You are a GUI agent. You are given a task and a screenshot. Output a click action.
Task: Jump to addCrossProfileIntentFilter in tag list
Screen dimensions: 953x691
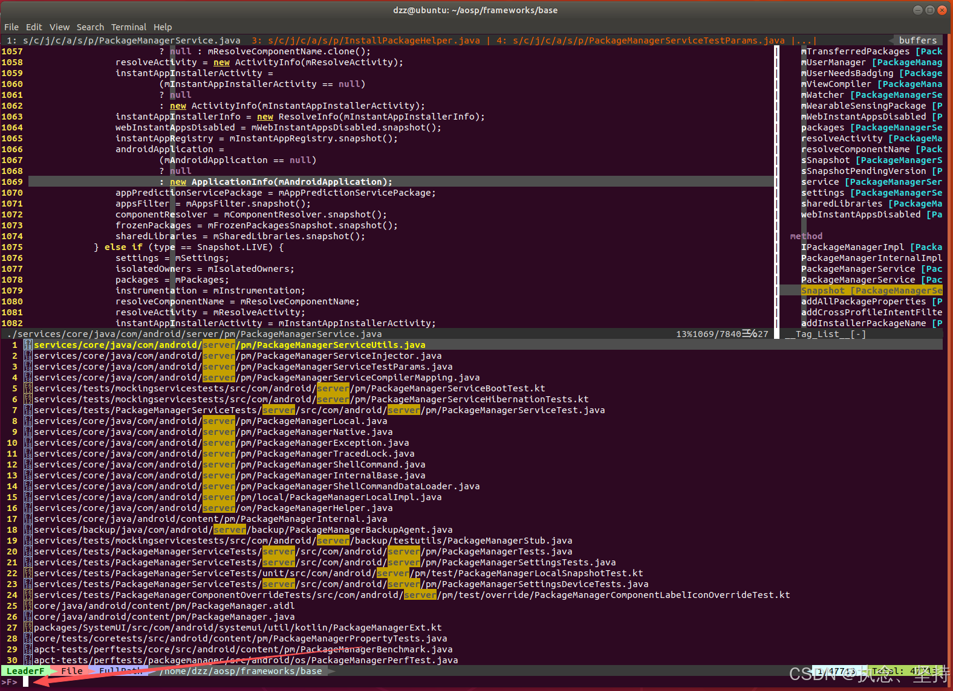871,312
